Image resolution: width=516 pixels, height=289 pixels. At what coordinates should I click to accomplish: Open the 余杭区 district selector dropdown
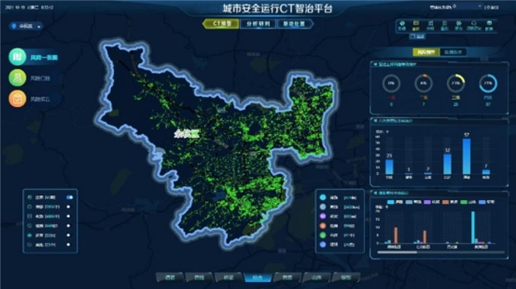pyautogui.click(x=25, y=26)
